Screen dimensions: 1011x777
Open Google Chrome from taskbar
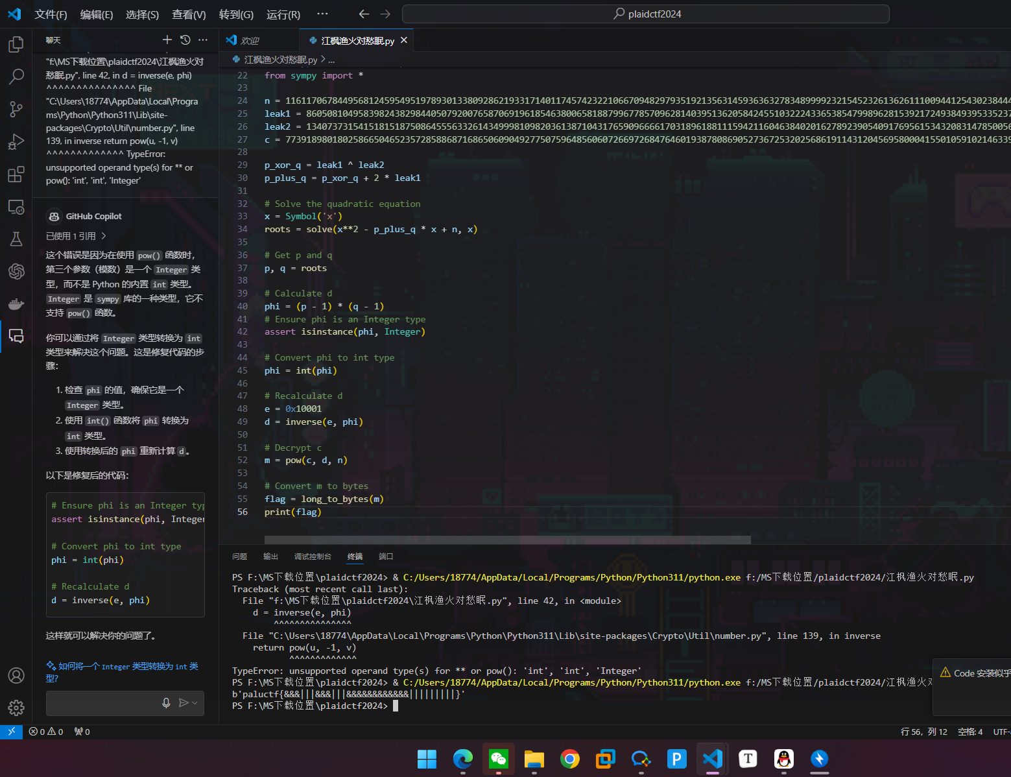(x=570, y=759)
